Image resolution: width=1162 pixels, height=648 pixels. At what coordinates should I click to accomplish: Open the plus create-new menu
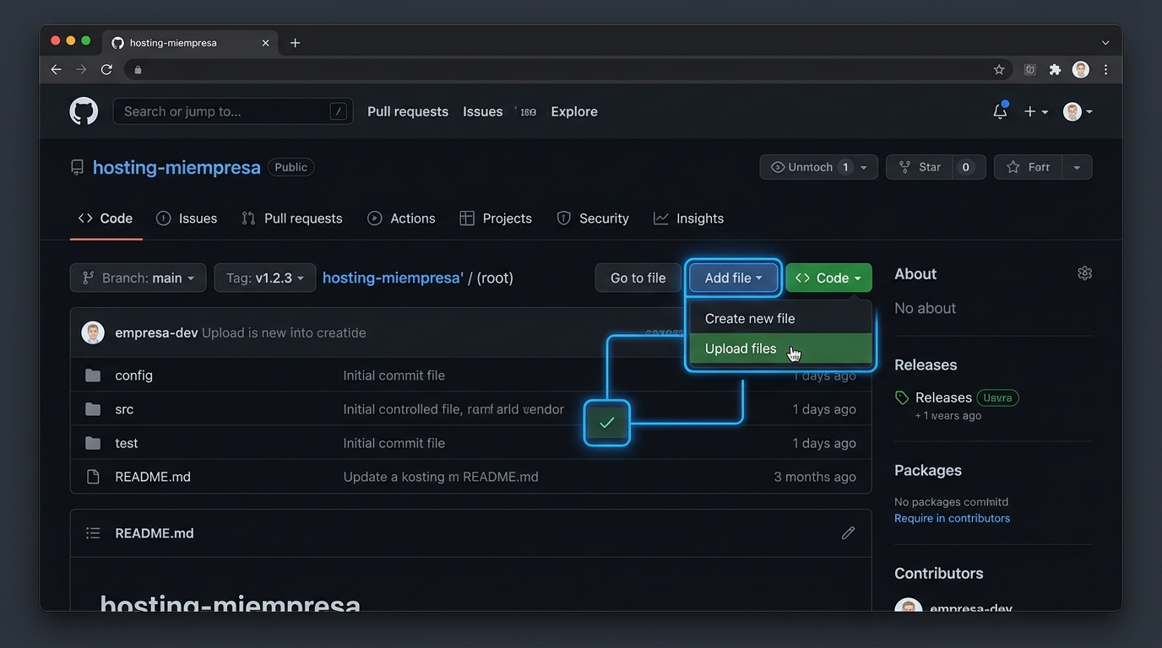[1036, 111]
